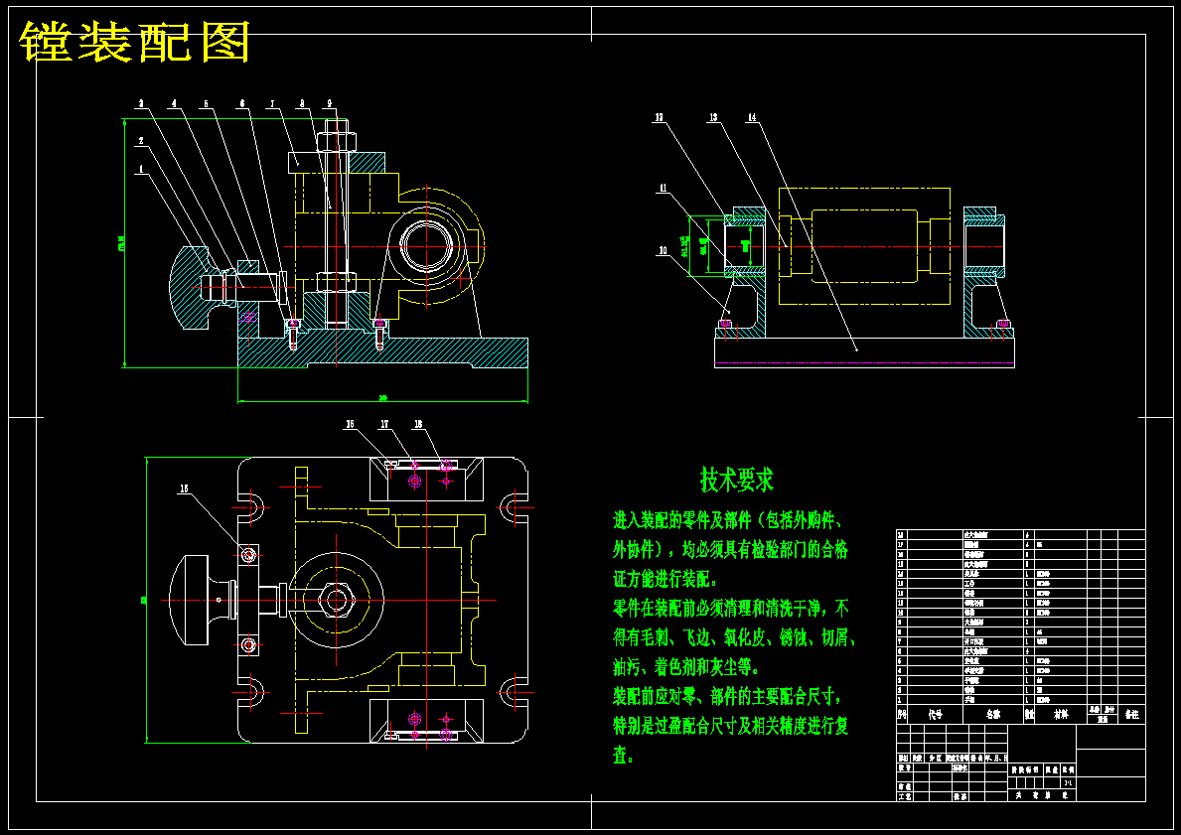Select part balloon number 1
This screenshot has height=835, width=1181.
tap(140, 170)
